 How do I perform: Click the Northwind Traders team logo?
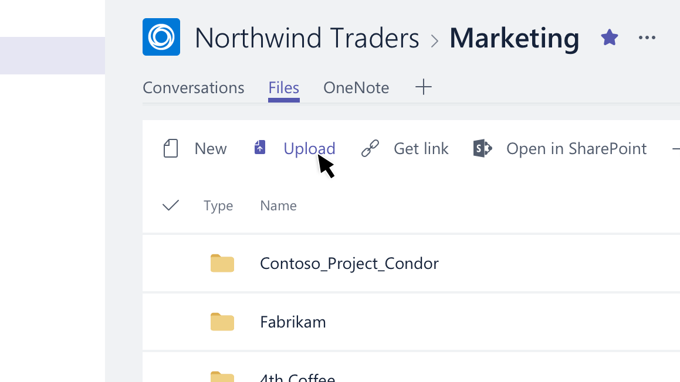click(x=161, y=37)
